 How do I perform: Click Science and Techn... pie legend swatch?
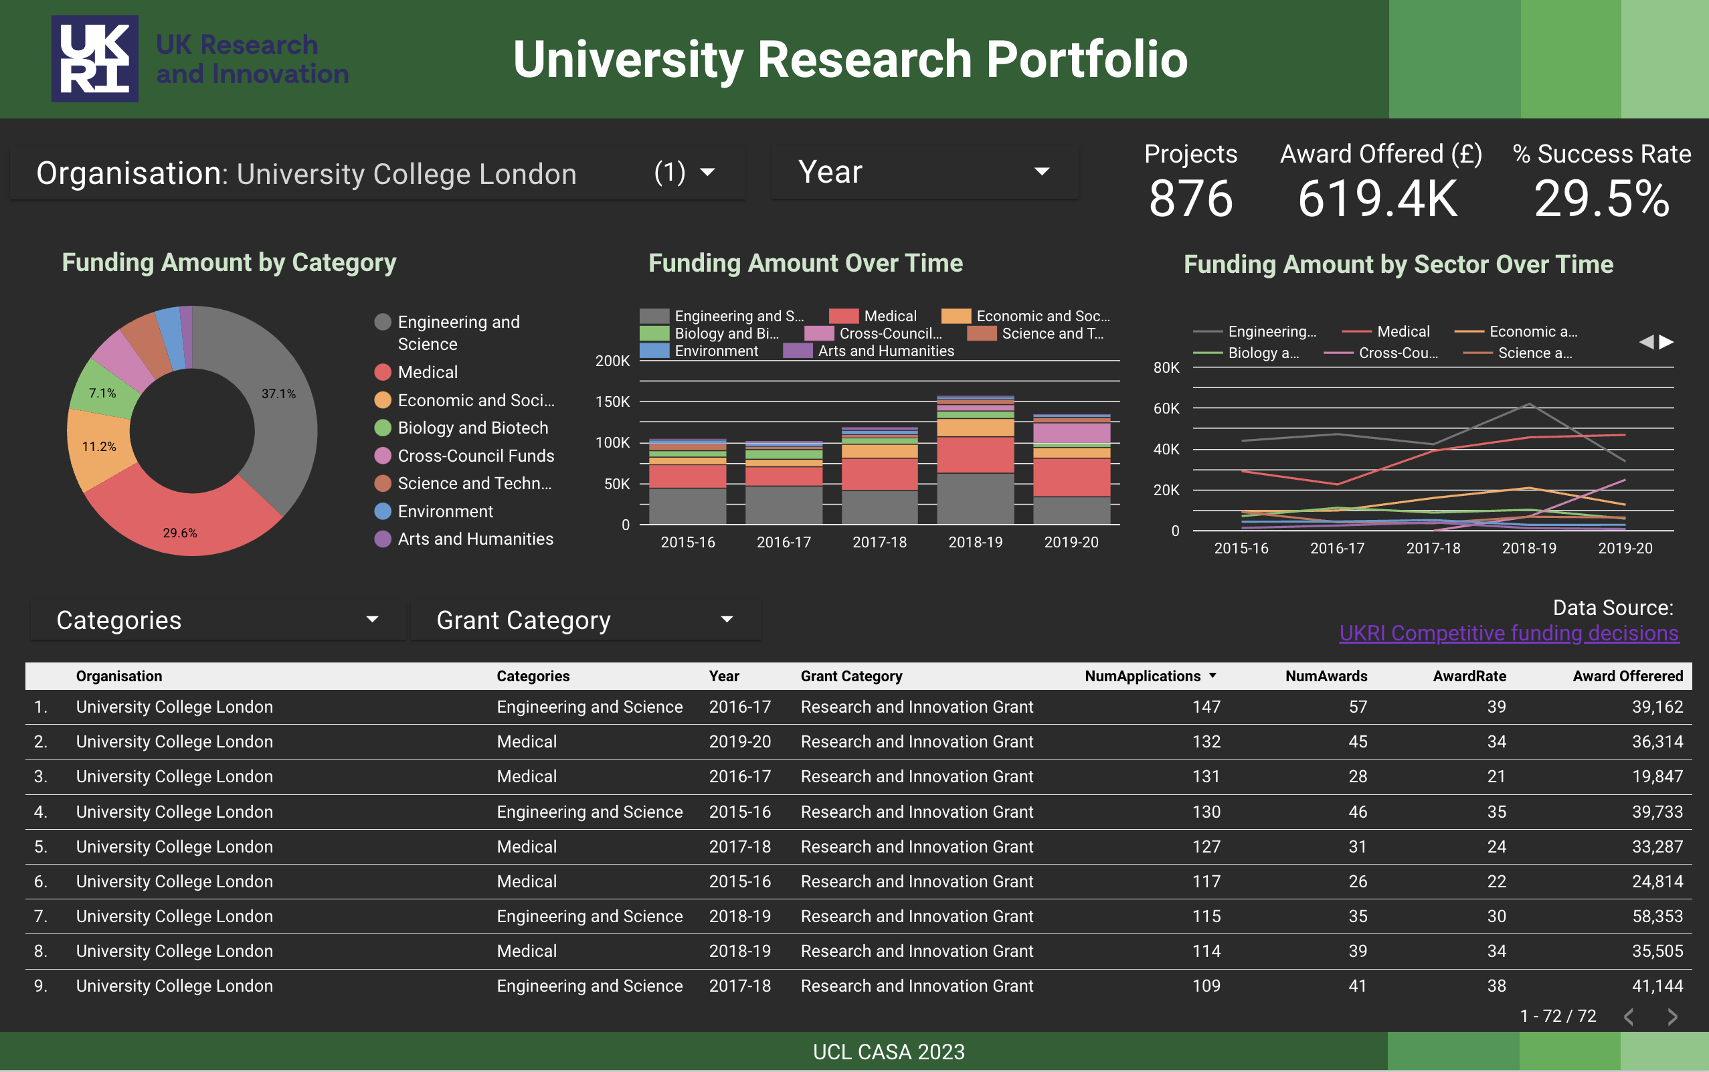click(383, 484)
